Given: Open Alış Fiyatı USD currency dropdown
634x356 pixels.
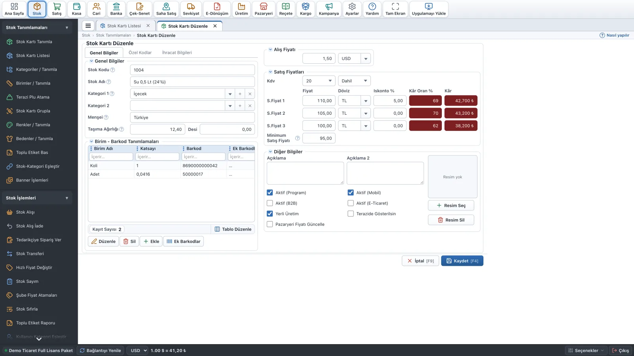Looking at the screenshot, I should [366, 59].
